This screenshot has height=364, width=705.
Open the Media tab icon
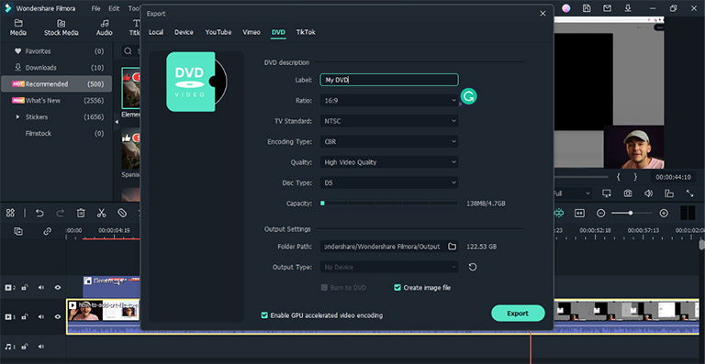pos(18,23)
